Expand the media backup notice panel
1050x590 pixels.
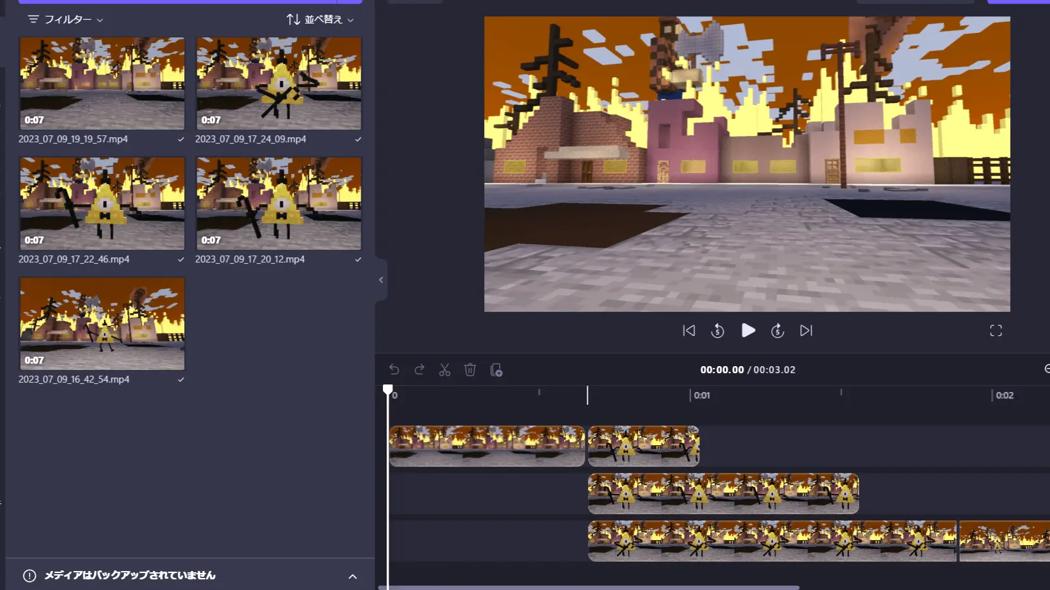(353, 576)
